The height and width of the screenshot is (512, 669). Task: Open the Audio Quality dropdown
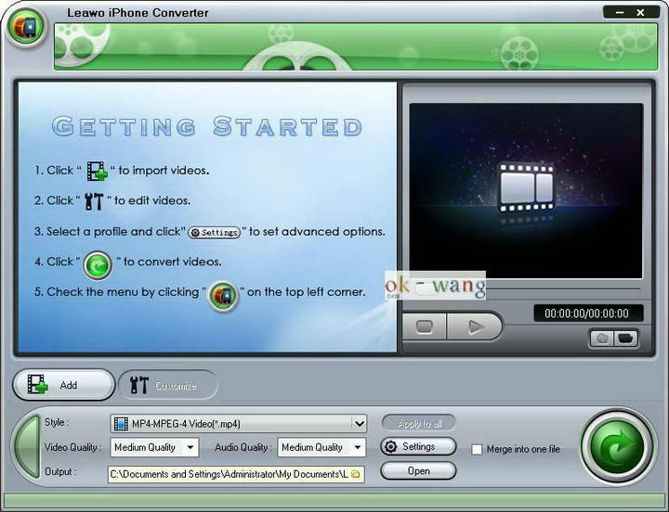(x=321, y=447)
